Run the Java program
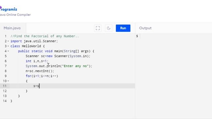 pyautogui.click(x=123, y=28)
